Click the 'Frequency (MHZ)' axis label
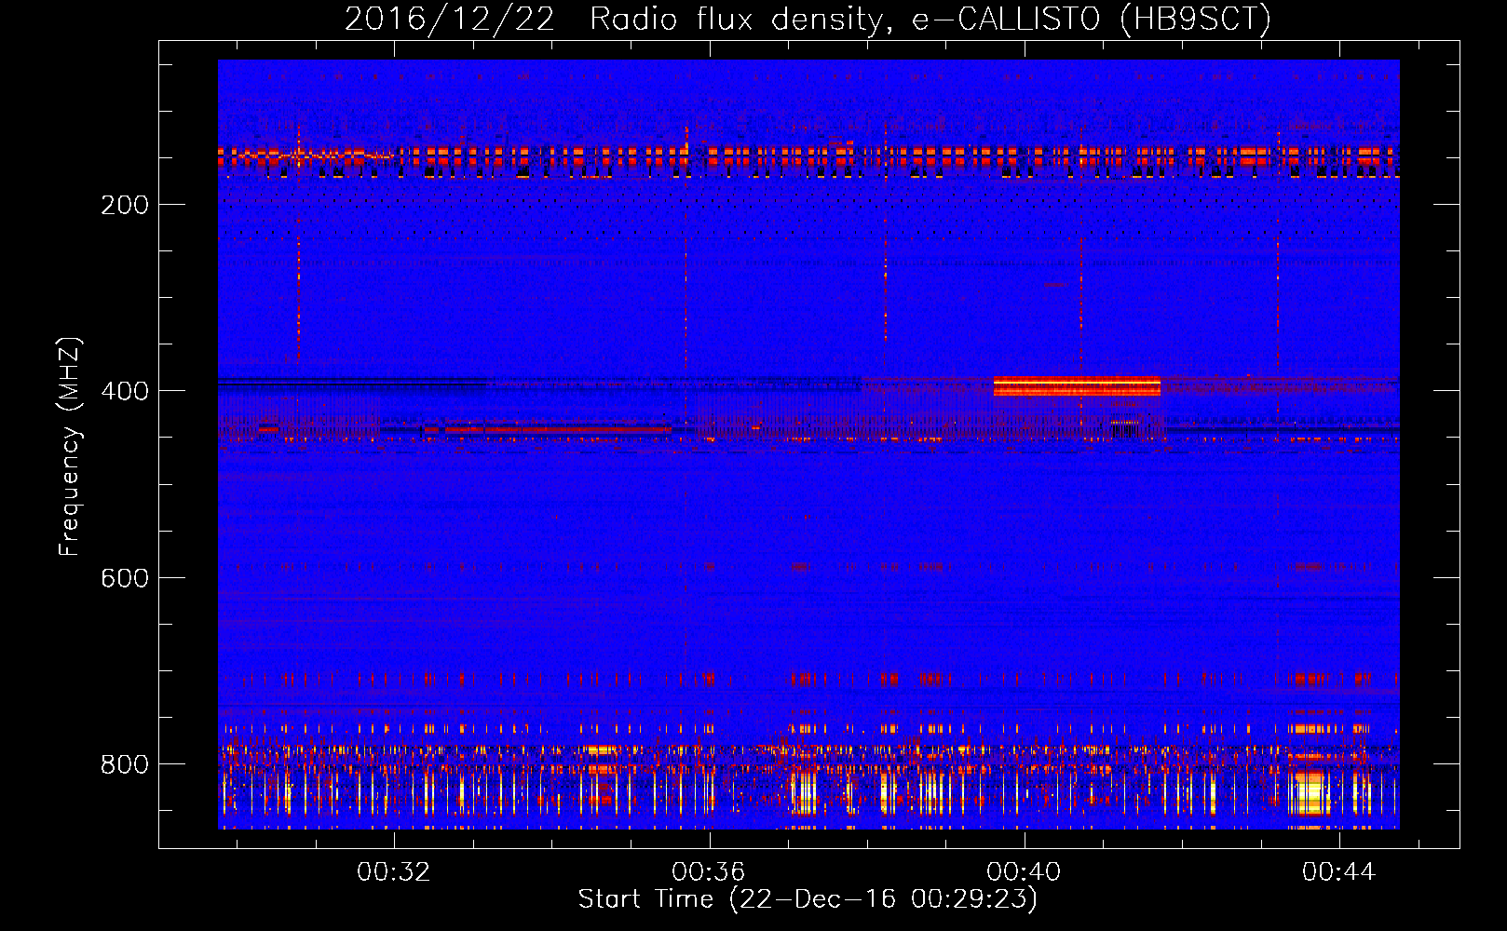The height and width of the screenshot is (931, 1507). (70, 447)
